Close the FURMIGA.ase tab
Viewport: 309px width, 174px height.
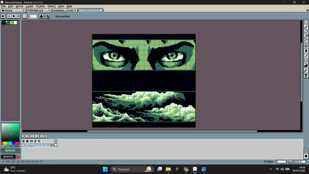coord(50,10)
